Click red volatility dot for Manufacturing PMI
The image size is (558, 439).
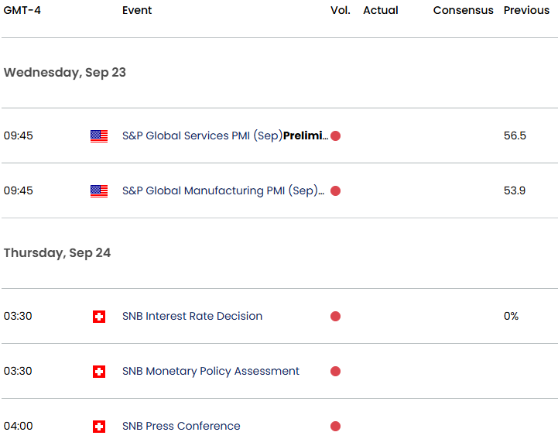[335, 190]
